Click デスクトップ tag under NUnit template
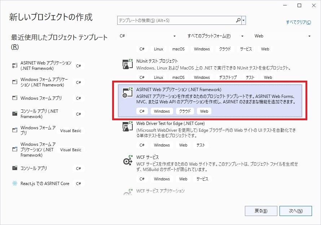 [228, 77]
